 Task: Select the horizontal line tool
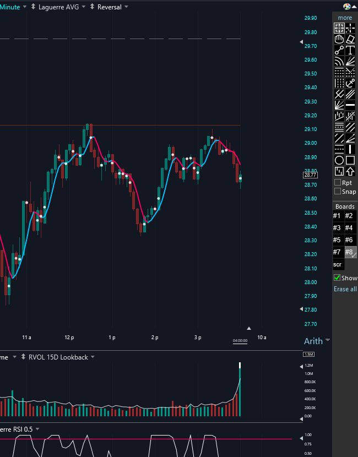click(349, 105)
